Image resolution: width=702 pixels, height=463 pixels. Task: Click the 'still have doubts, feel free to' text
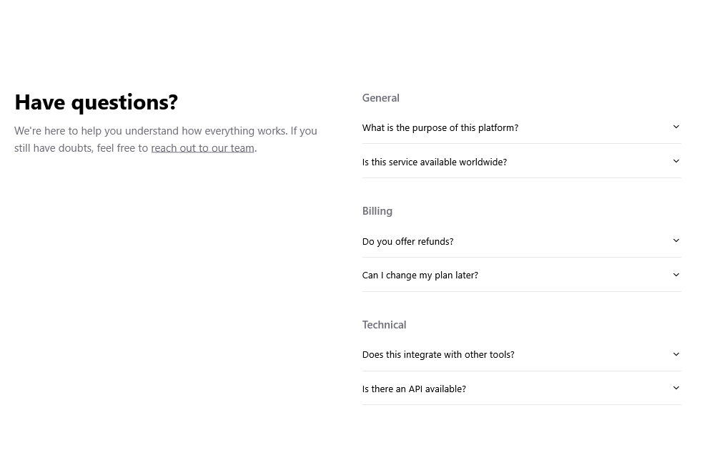81,148
